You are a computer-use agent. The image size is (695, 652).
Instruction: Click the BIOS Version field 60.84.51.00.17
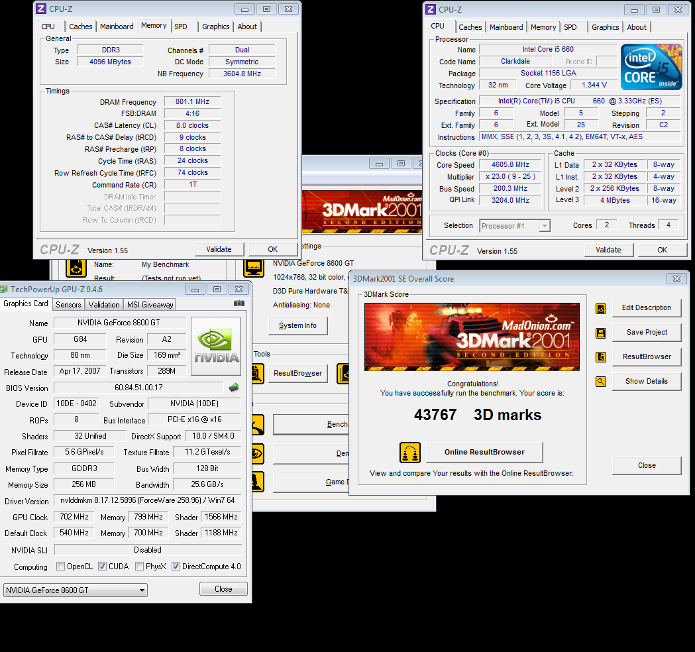pos(138,388)
